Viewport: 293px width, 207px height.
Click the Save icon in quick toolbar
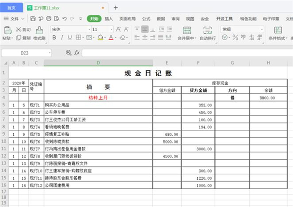33,19
